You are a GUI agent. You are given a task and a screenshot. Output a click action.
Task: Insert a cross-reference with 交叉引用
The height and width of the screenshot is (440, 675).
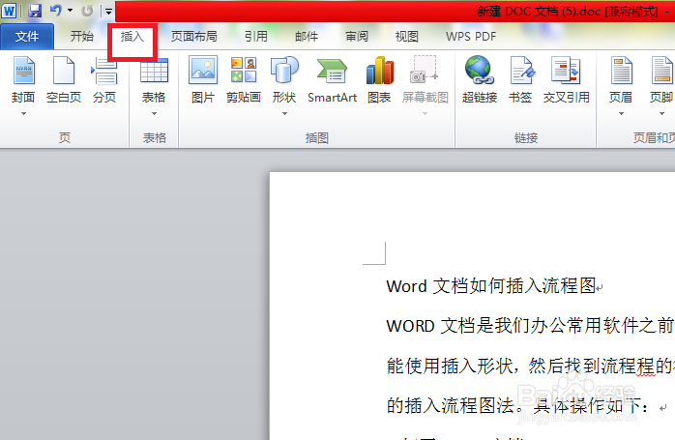566,79
